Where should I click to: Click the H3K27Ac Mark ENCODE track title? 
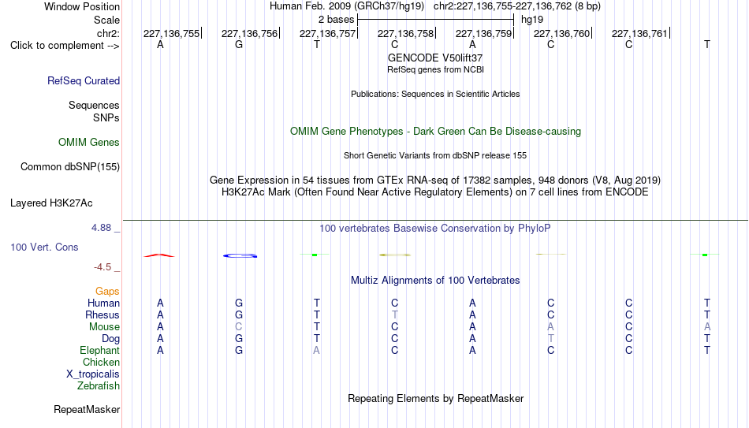(x=435, y=192)
